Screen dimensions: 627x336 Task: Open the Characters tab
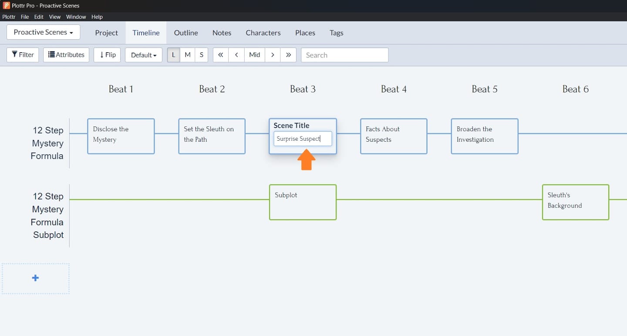point(263,33)
